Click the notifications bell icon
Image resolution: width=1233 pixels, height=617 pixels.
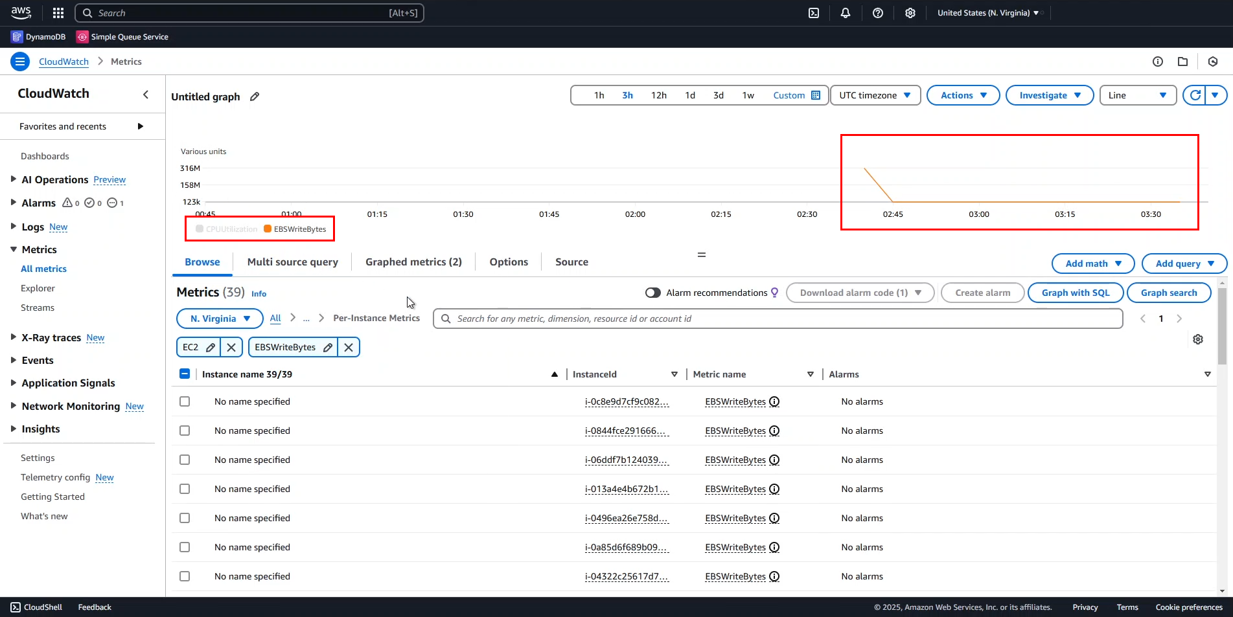click(846, 13)
